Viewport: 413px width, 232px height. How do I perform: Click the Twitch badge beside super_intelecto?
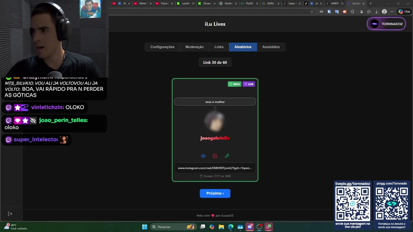click(9, 140)
